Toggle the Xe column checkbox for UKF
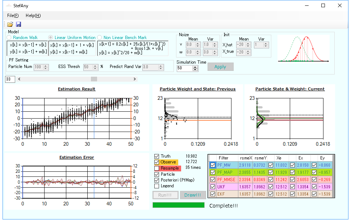This screenshot has width=351, height=222. point(271,187)
